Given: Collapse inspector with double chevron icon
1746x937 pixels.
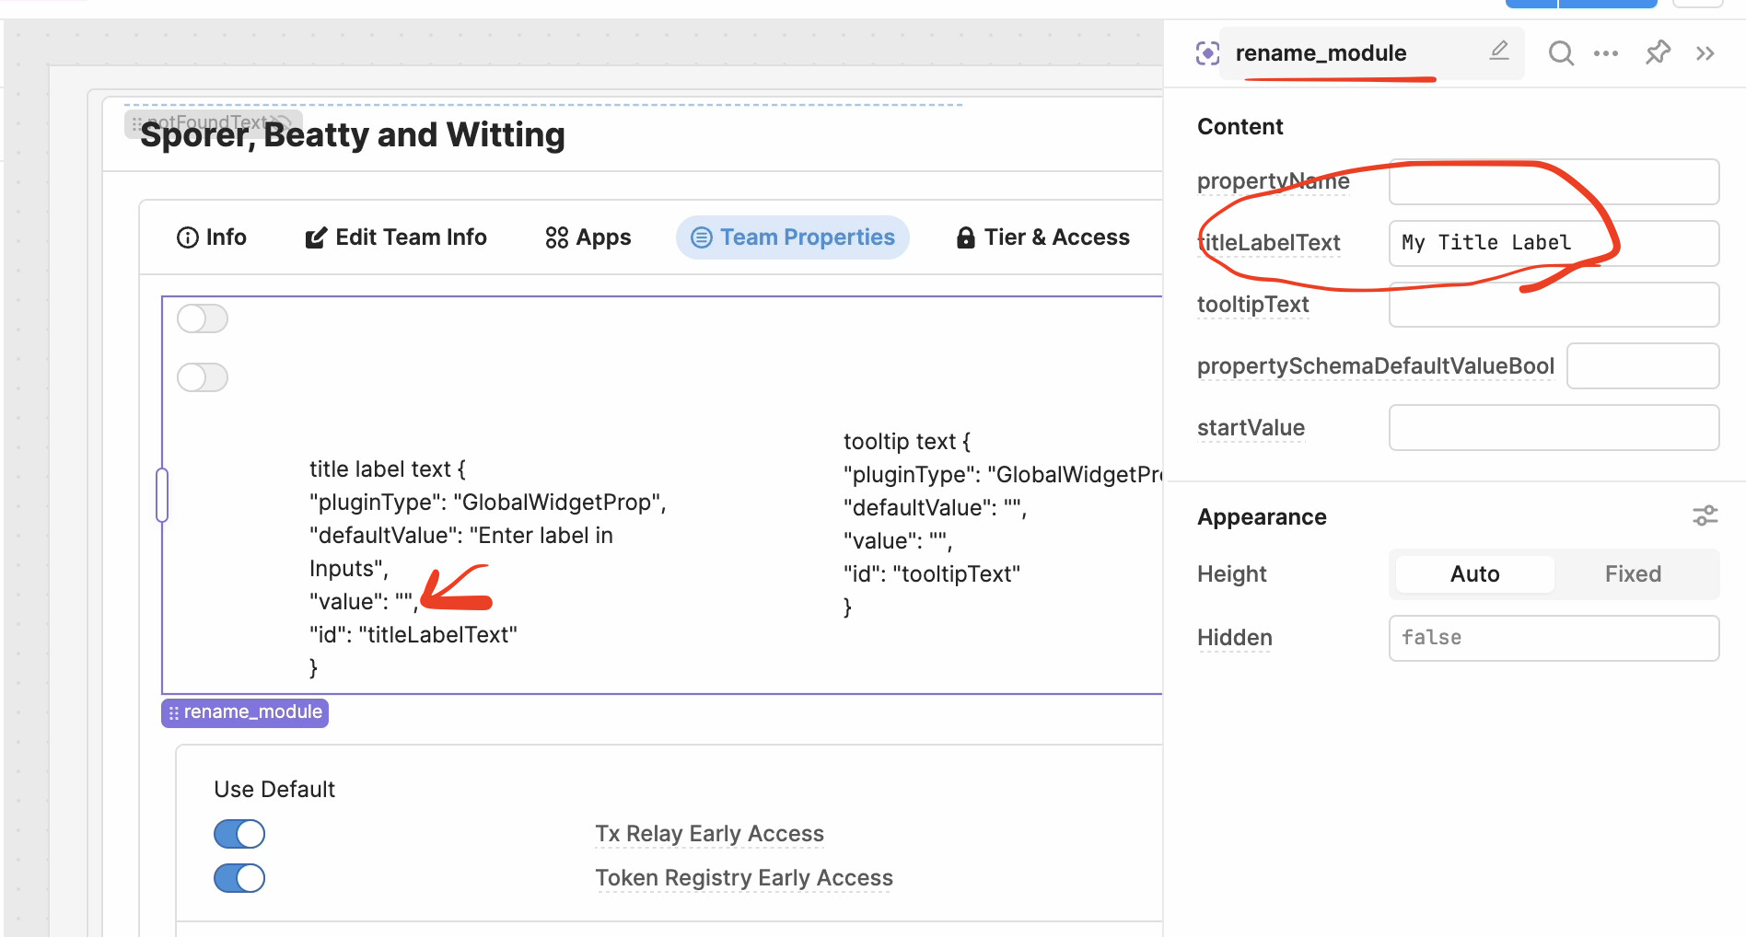Looking at the screenshot, I should tap(1705, 53).
